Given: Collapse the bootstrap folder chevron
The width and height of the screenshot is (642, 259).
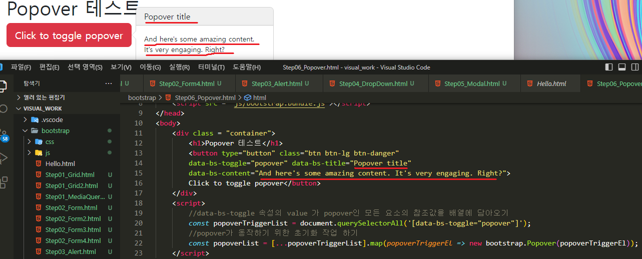Looking at the screenshot, I should [26, 130].
